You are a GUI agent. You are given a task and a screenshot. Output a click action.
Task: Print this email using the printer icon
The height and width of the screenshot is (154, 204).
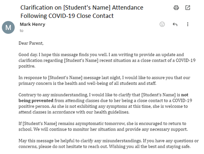[x=176, y=8]
